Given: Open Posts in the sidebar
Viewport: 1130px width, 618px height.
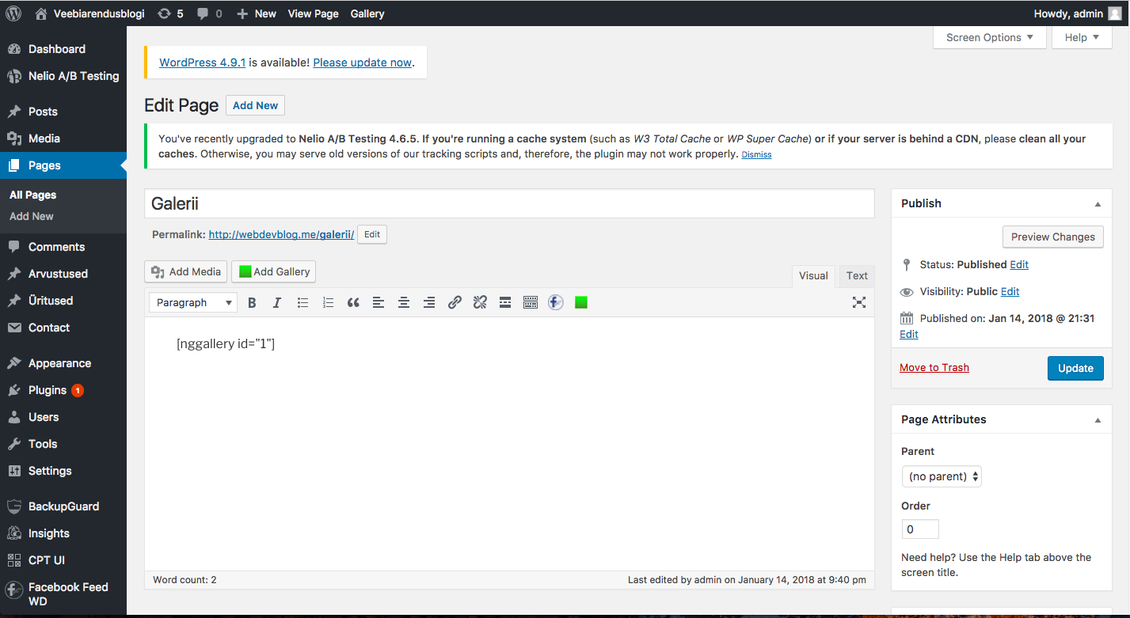Looking at the screenshot, I should (63, 112).
